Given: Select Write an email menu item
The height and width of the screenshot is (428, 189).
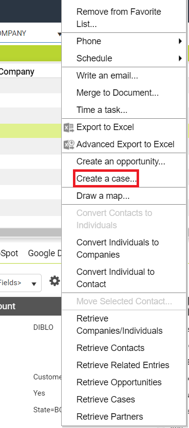Looking at the screenshot, I should 107,76.
